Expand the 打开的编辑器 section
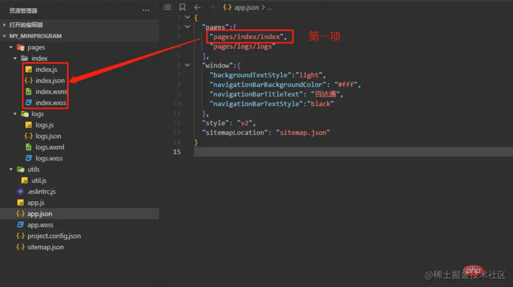Screen dimensions: 513x287 tap(5, 25)
